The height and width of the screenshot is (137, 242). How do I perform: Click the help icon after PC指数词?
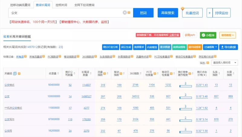click(x=60, y=57)
